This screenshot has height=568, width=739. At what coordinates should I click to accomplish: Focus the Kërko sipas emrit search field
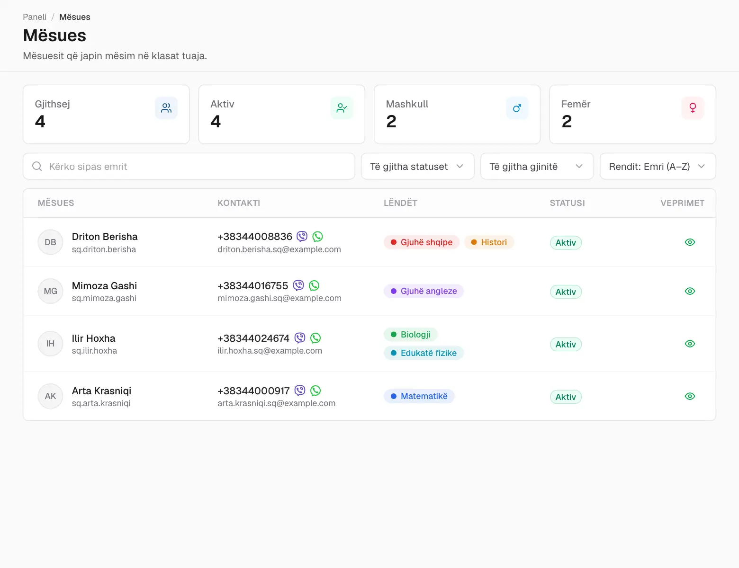(189, 166)
